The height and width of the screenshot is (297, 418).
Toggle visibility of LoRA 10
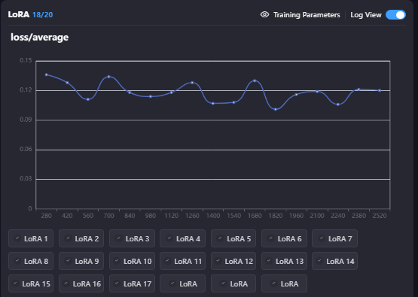[x=132, y=261]
